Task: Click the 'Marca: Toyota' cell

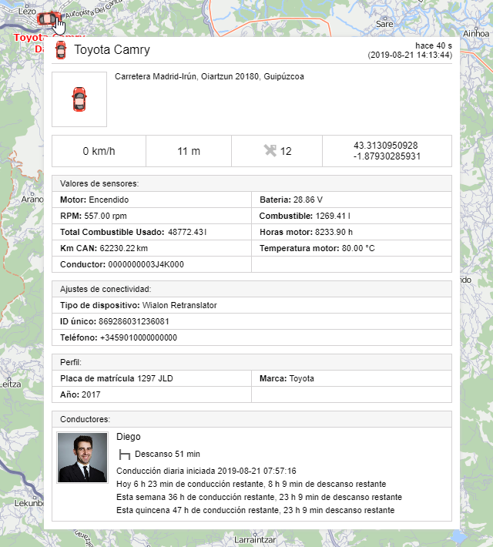Action: pyautogui.click(x=352, y=378)
